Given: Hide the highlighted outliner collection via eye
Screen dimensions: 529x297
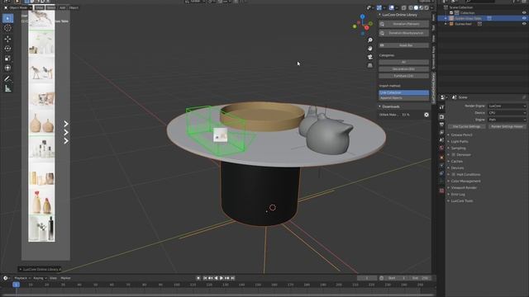Looking at the screenshot, I should (x=524, y=18).
